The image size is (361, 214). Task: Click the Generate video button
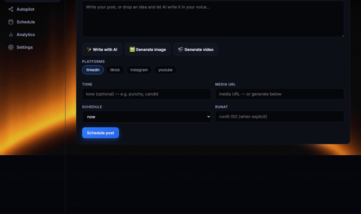(x=196, y=49)
